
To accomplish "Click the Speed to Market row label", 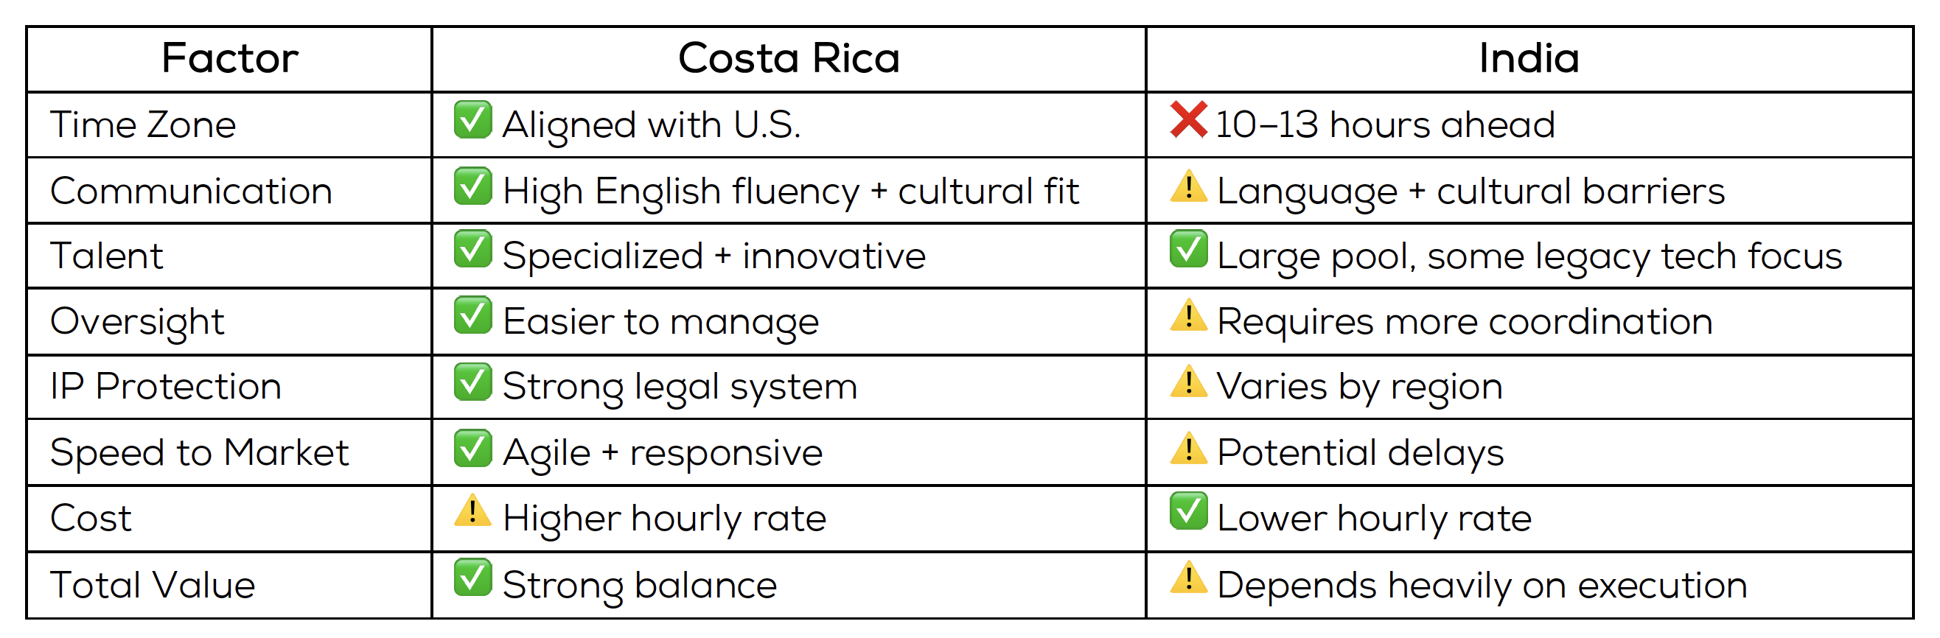I will click(200, 453).
